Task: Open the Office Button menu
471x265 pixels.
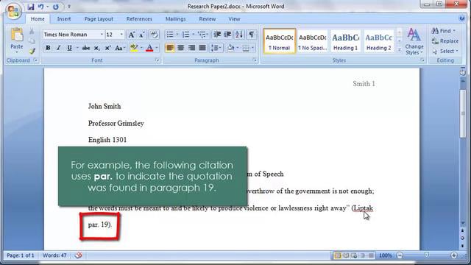Action: [13, 12]
